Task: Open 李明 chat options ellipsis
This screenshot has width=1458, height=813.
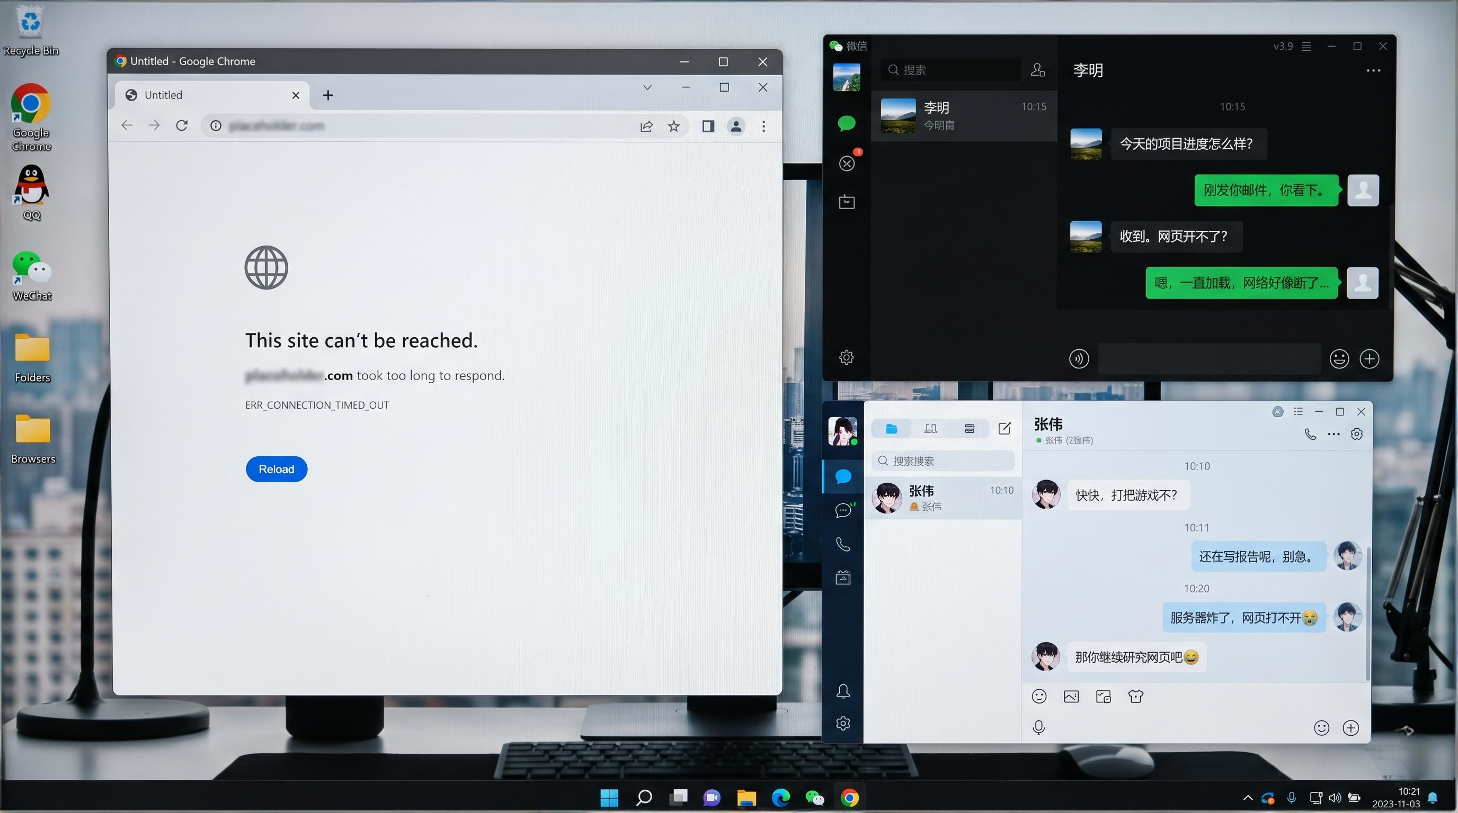Action: click(x=1373, y=71)
